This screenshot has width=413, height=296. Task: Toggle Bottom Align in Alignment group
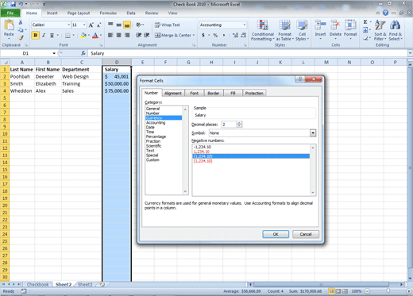click(x=127, y=25)
